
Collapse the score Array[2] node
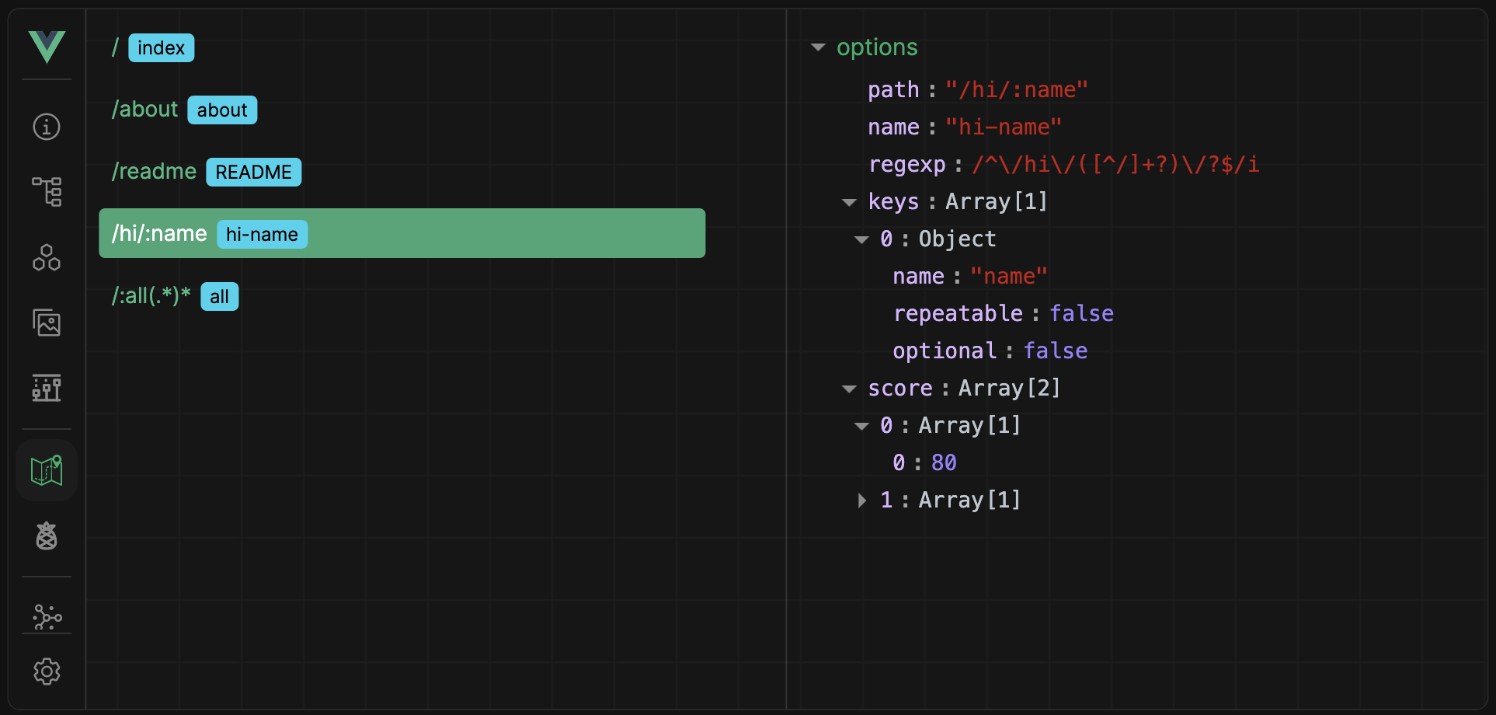(x=849, y=389)
